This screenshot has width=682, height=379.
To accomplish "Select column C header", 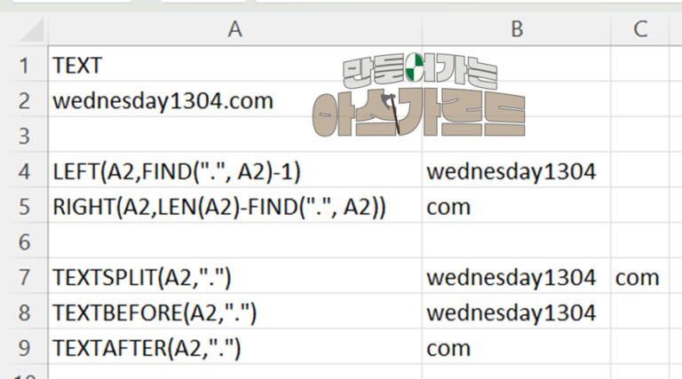I will click(639, 29).
